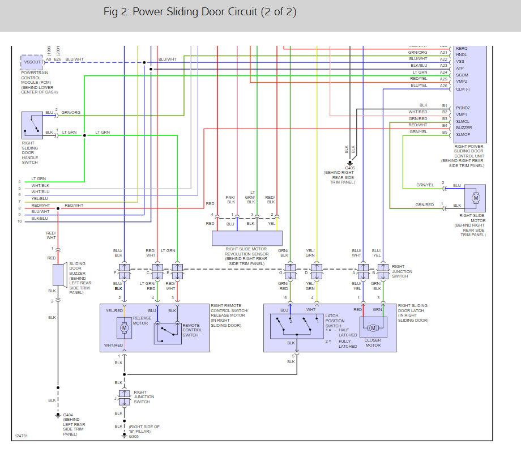This screenshot has width=521, height=452.
Task: Click junction switch connector B
Action: 383,271
